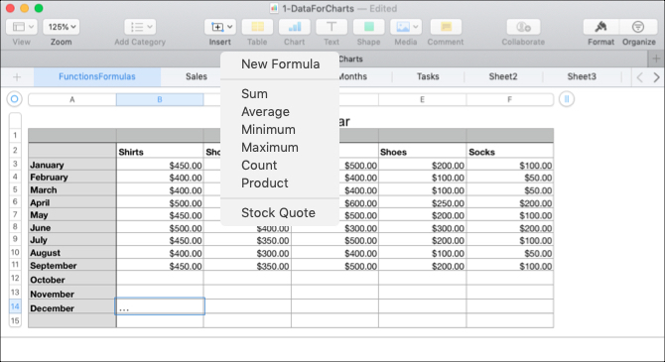Open the View menu button

(x=22, y=27)
